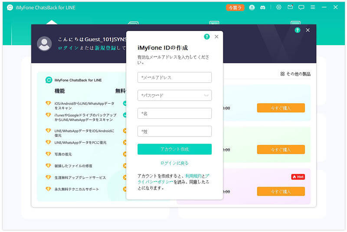This screenshot has width=347, height=232.
Task: Click diamond icon beside PCに復元 feature
Action: (x=48, y=142)
